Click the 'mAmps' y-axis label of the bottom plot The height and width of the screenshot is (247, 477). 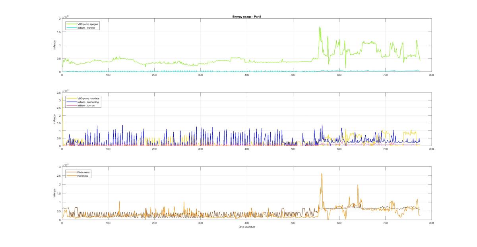pos(54,193)
